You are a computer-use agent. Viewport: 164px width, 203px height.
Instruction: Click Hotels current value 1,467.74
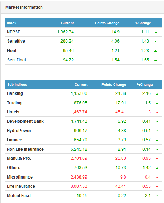tap(79, 112)
